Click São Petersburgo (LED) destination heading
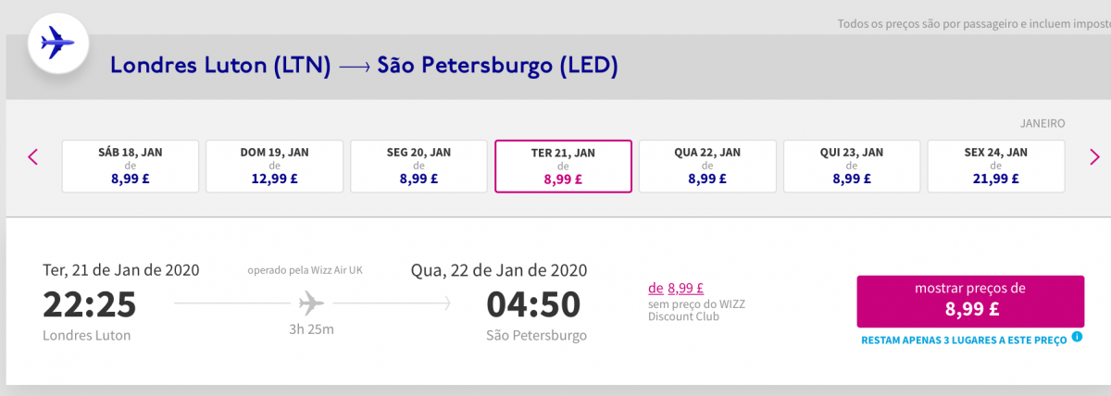Image resolution: width=1111 pixels, height=396 pixels. [x=497, y=66]
